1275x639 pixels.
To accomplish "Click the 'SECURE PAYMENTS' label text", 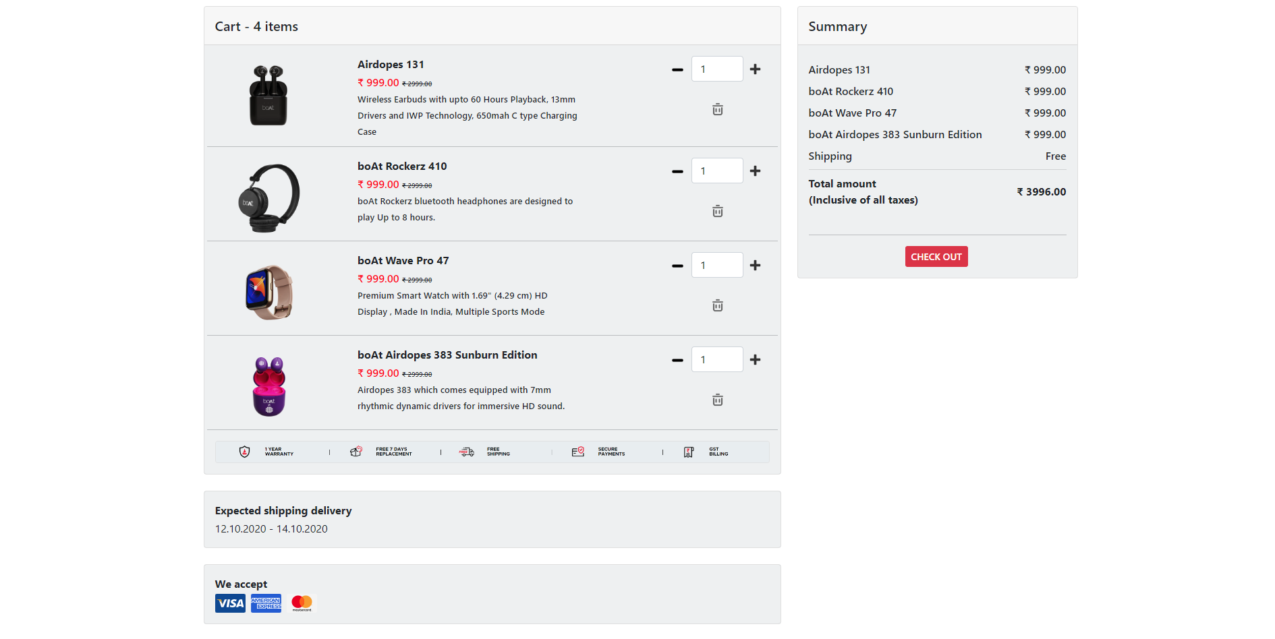I will (x=611, y=452).
